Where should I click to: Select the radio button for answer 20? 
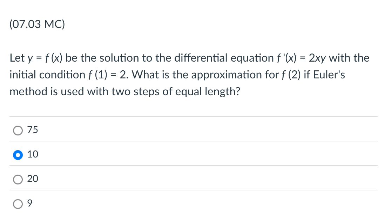17,179
